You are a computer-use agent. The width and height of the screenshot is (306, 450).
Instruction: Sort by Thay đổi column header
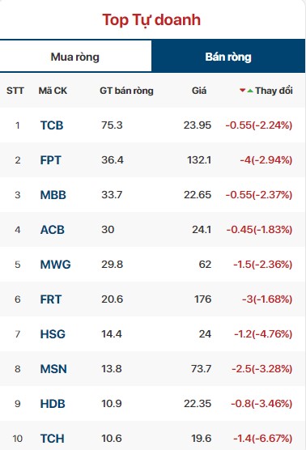pyautogui.click(x=274, y=91)
